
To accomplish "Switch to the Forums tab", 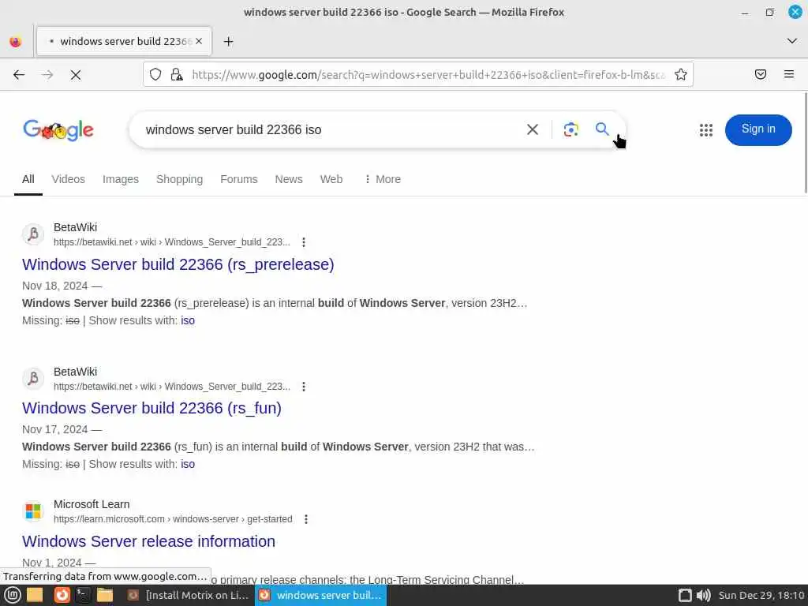I will point(238,179).
